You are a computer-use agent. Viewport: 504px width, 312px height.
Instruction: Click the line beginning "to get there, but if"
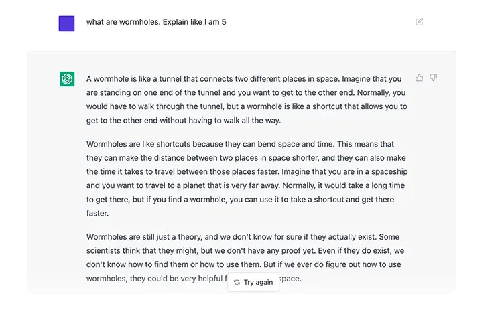click(x=240, y=200)
